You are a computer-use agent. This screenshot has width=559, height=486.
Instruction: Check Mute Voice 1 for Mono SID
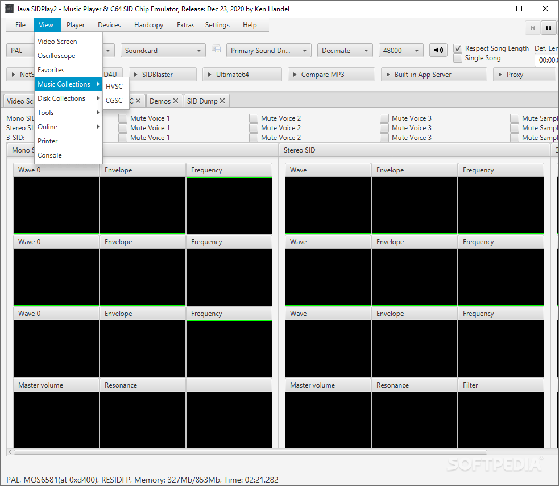tap(123, 118)
